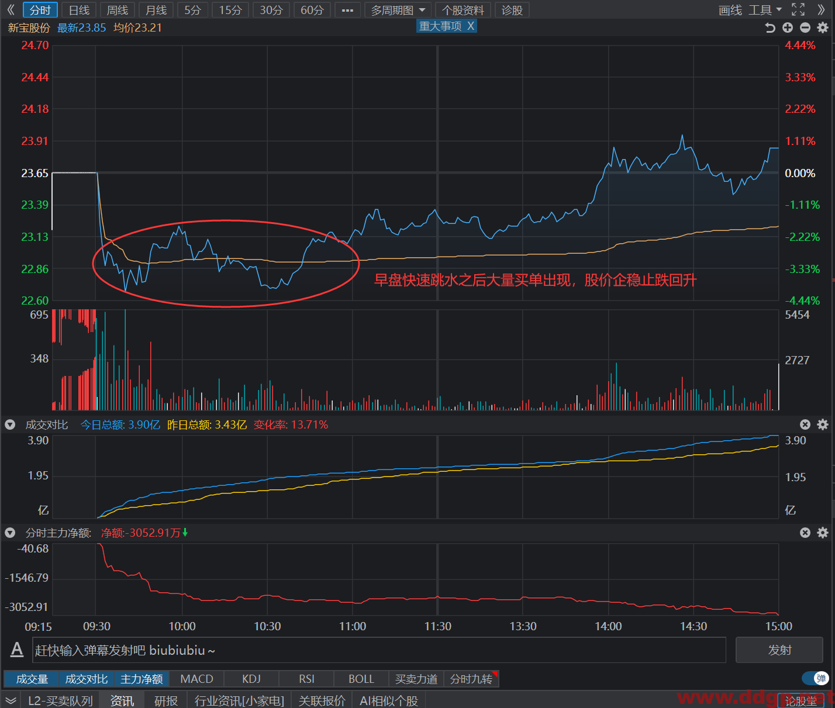The width and height of the screenshot is (835, 708).
Task: Expand the 工具 dropdown menu
Action: (765, 10)
